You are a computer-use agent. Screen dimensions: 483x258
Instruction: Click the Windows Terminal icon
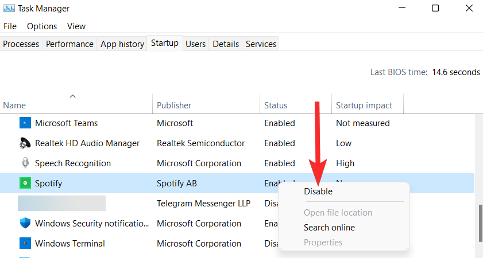25,244
